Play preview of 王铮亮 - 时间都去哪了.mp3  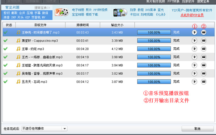[194, 32]
